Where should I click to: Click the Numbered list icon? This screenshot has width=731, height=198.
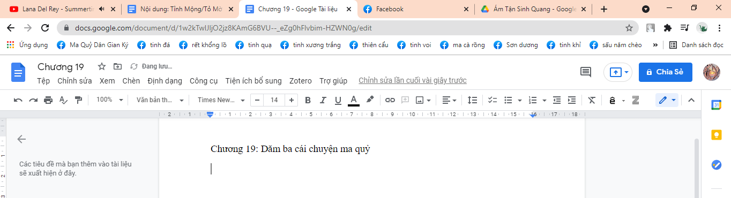(533, 100)
